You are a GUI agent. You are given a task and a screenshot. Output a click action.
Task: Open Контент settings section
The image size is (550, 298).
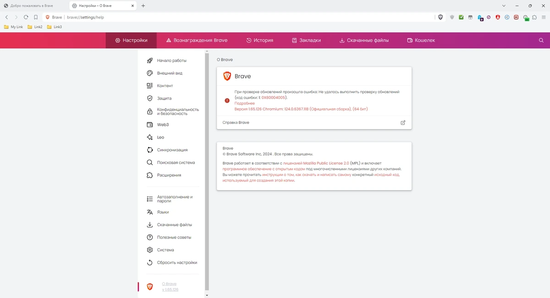click(x=165, y=86)
